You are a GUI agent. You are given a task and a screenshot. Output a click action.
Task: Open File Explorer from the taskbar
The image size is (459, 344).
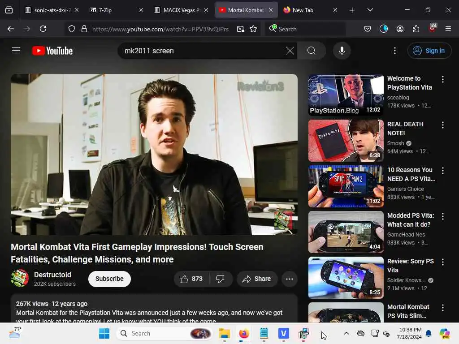pos(225,333)
